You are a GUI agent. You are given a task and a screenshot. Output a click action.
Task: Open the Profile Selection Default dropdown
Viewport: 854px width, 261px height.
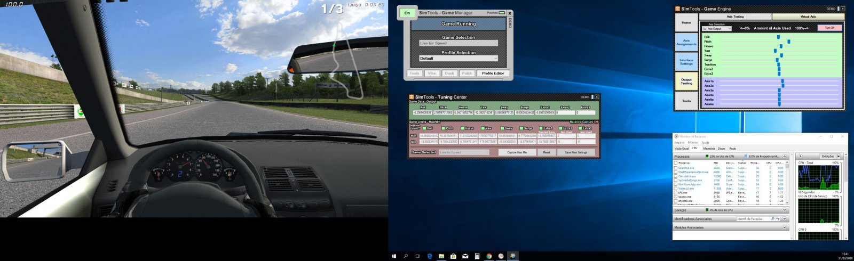(458, 58)
